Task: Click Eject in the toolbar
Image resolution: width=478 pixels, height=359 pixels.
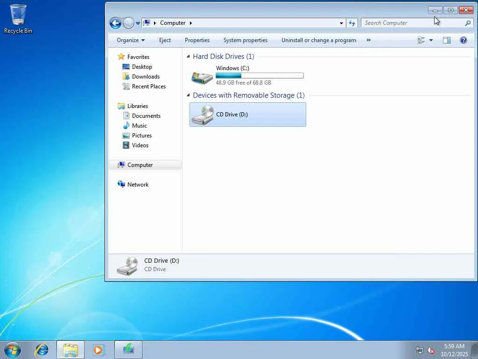Action: (165, 40)
